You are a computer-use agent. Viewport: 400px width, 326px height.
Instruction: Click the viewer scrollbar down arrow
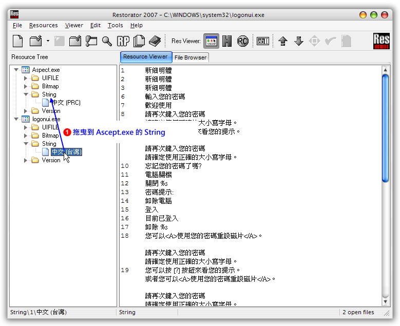point(385,301)
